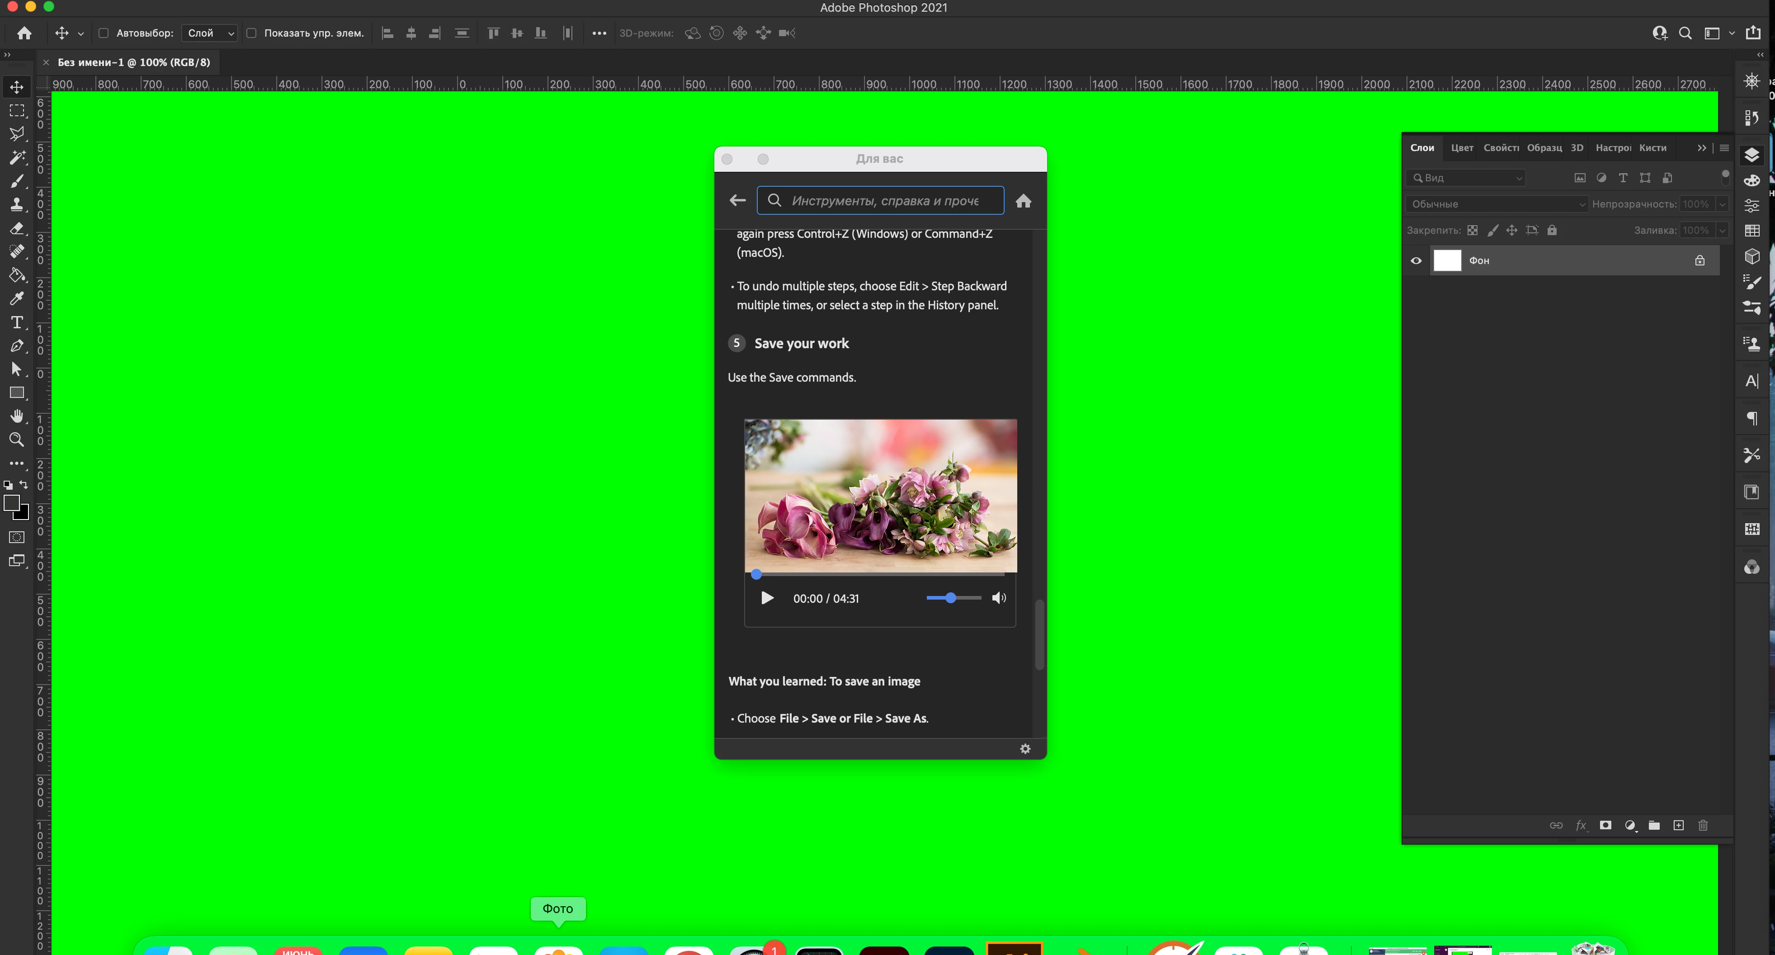1775x955 pixels.
Task: Select the Rectangular Marquee tool
Action: click(x=17, y=110)
